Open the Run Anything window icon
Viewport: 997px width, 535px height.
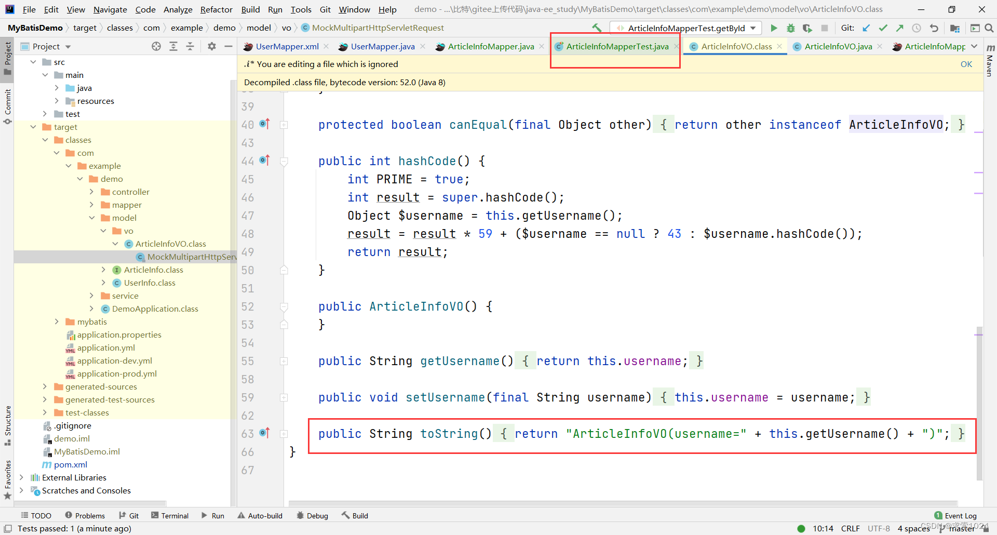pos(975,28)
